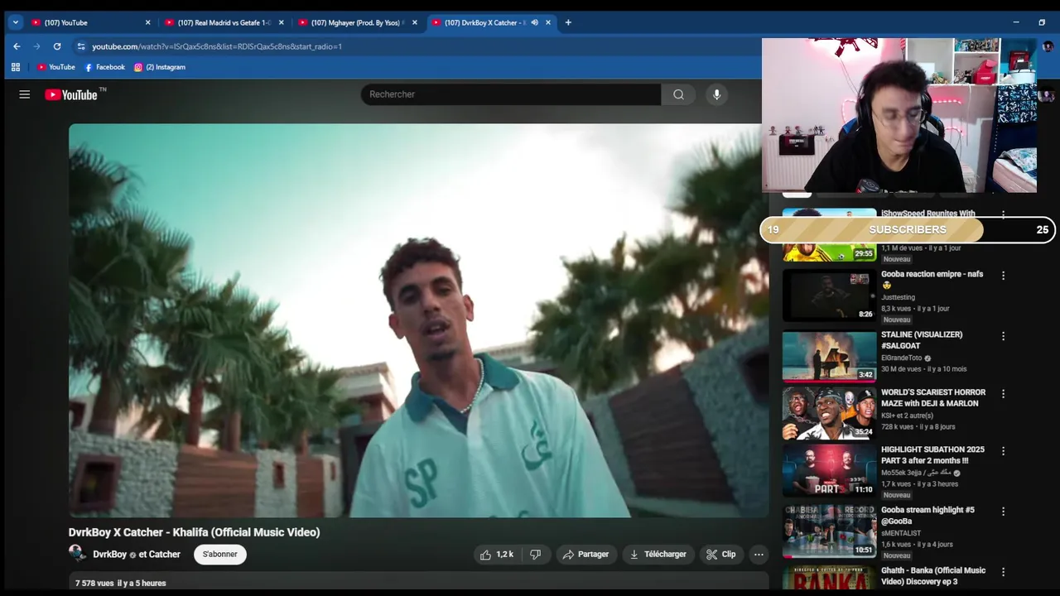Open options menu for WORLD'S SCARIEST HORROR MAZE
This screenshot has width=1060, height=596.
coord(1003,394)
